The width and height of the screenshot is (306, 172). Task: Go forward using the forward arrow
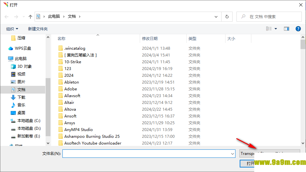pyautogui.click(x=16, y=17)
